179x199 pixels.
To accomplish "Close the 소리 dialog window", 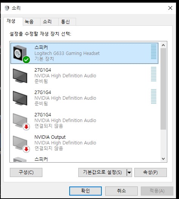I will pos(170,8).
